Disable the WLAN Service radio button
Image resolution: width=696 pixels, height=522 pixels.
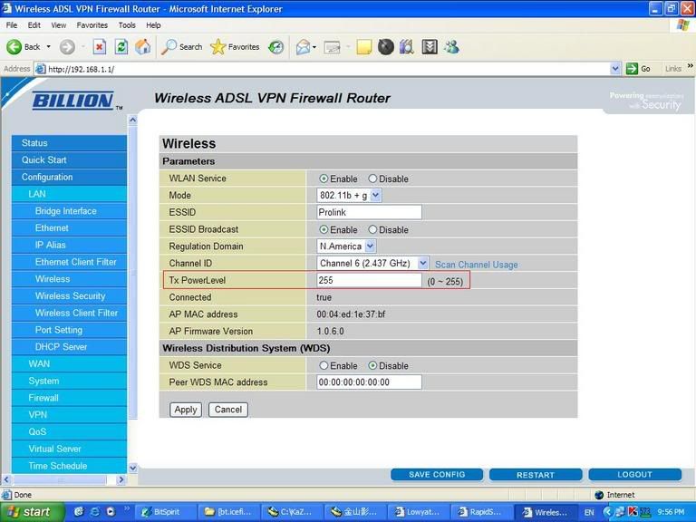[372, 179]
